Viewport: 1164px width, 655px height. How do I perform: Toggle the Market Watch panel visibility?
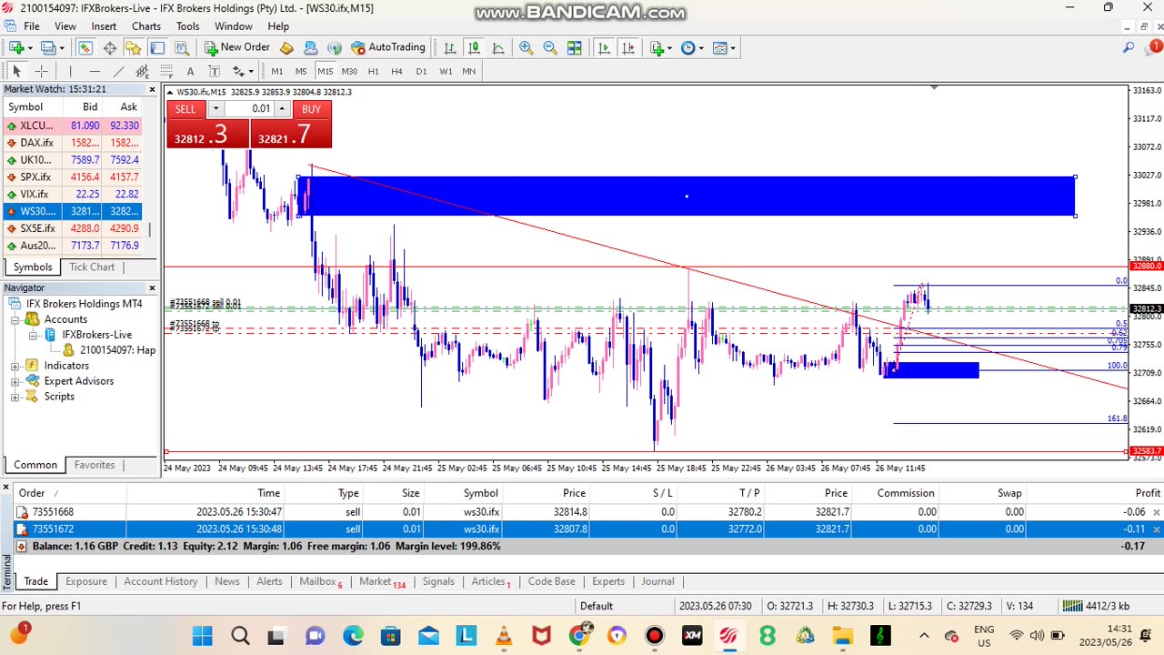click(x=85, y=47)
